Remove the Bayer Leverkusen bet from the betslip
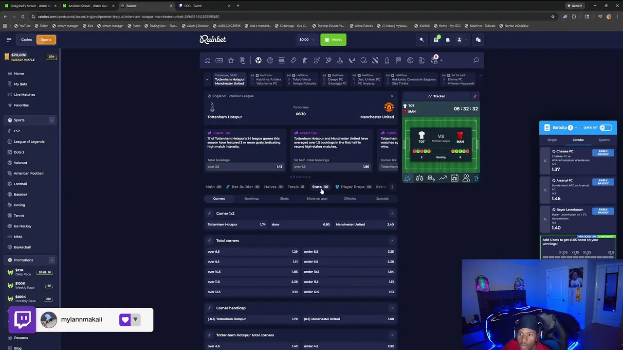Image resolution: width=623 pixels, height=350 pixels. 545,219
